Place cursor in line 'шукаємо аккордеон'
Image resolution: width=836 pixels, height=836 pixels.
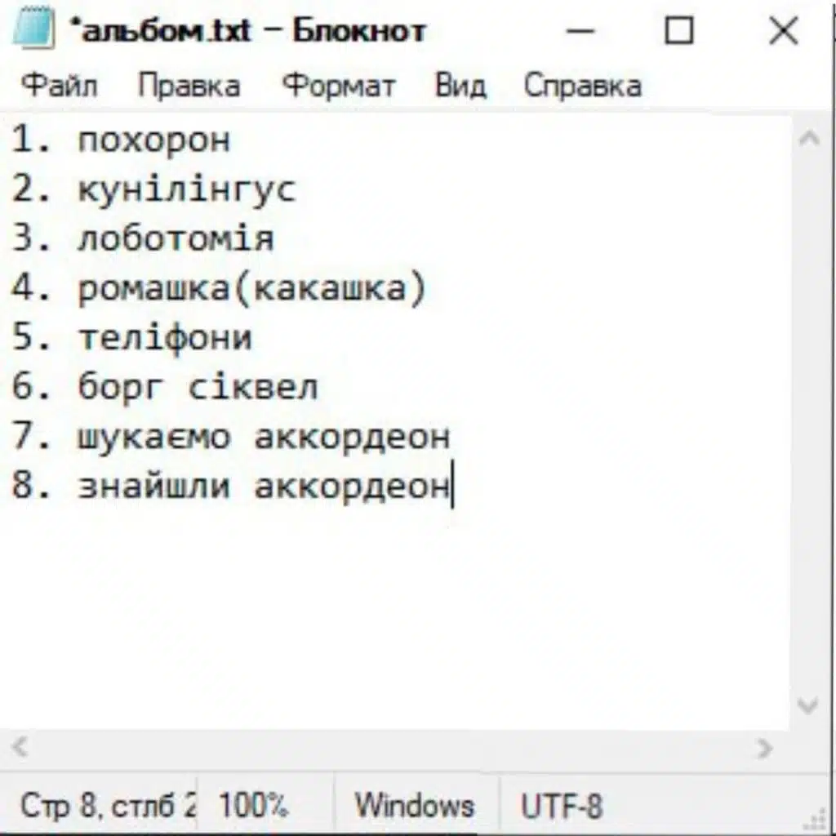click(x=263, y=437)
